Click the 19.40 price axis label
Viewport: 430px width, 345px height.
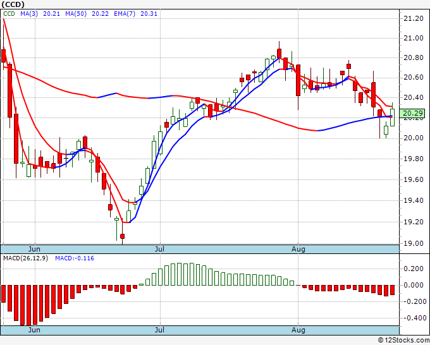414,200
